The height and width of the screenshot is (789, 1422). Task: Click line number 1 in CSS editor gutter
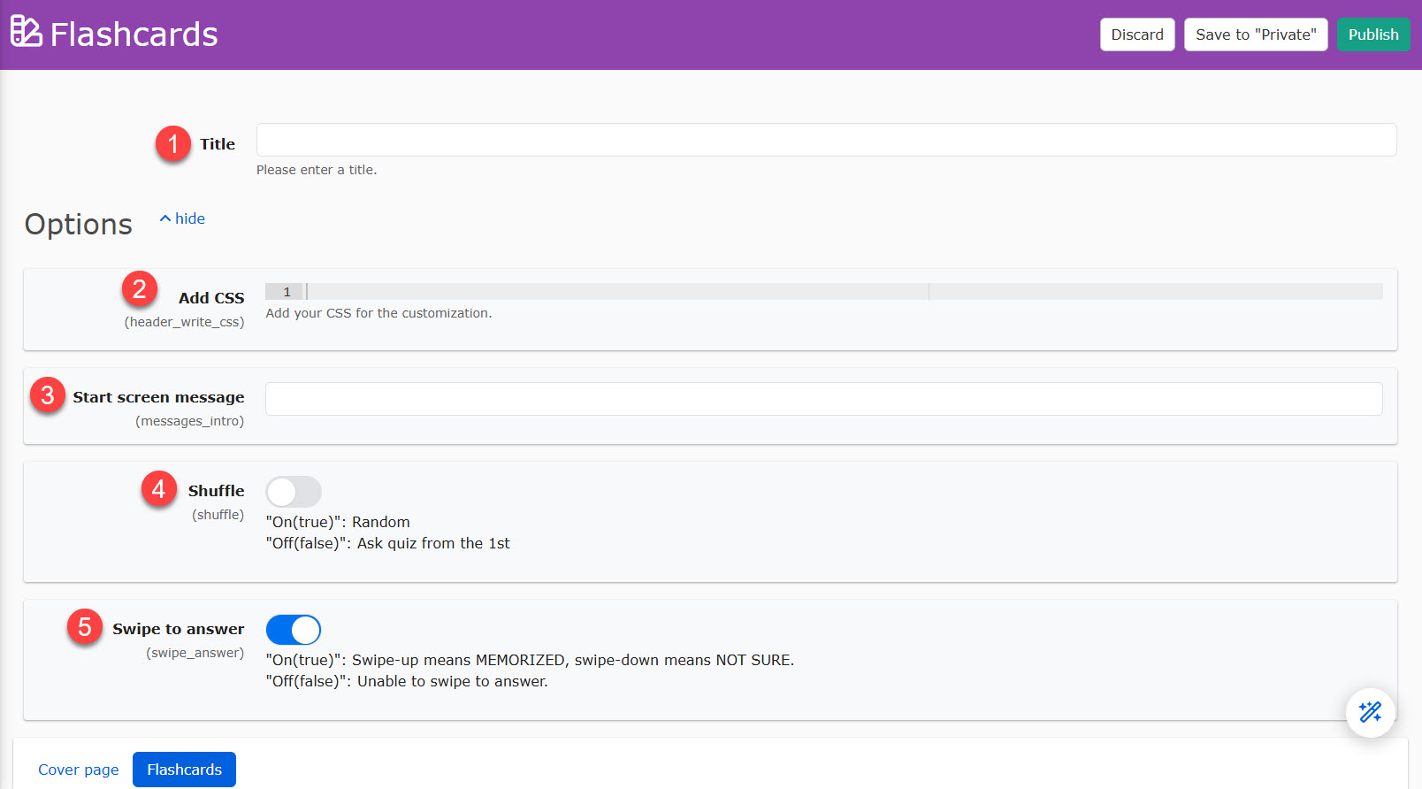[287, 292]
